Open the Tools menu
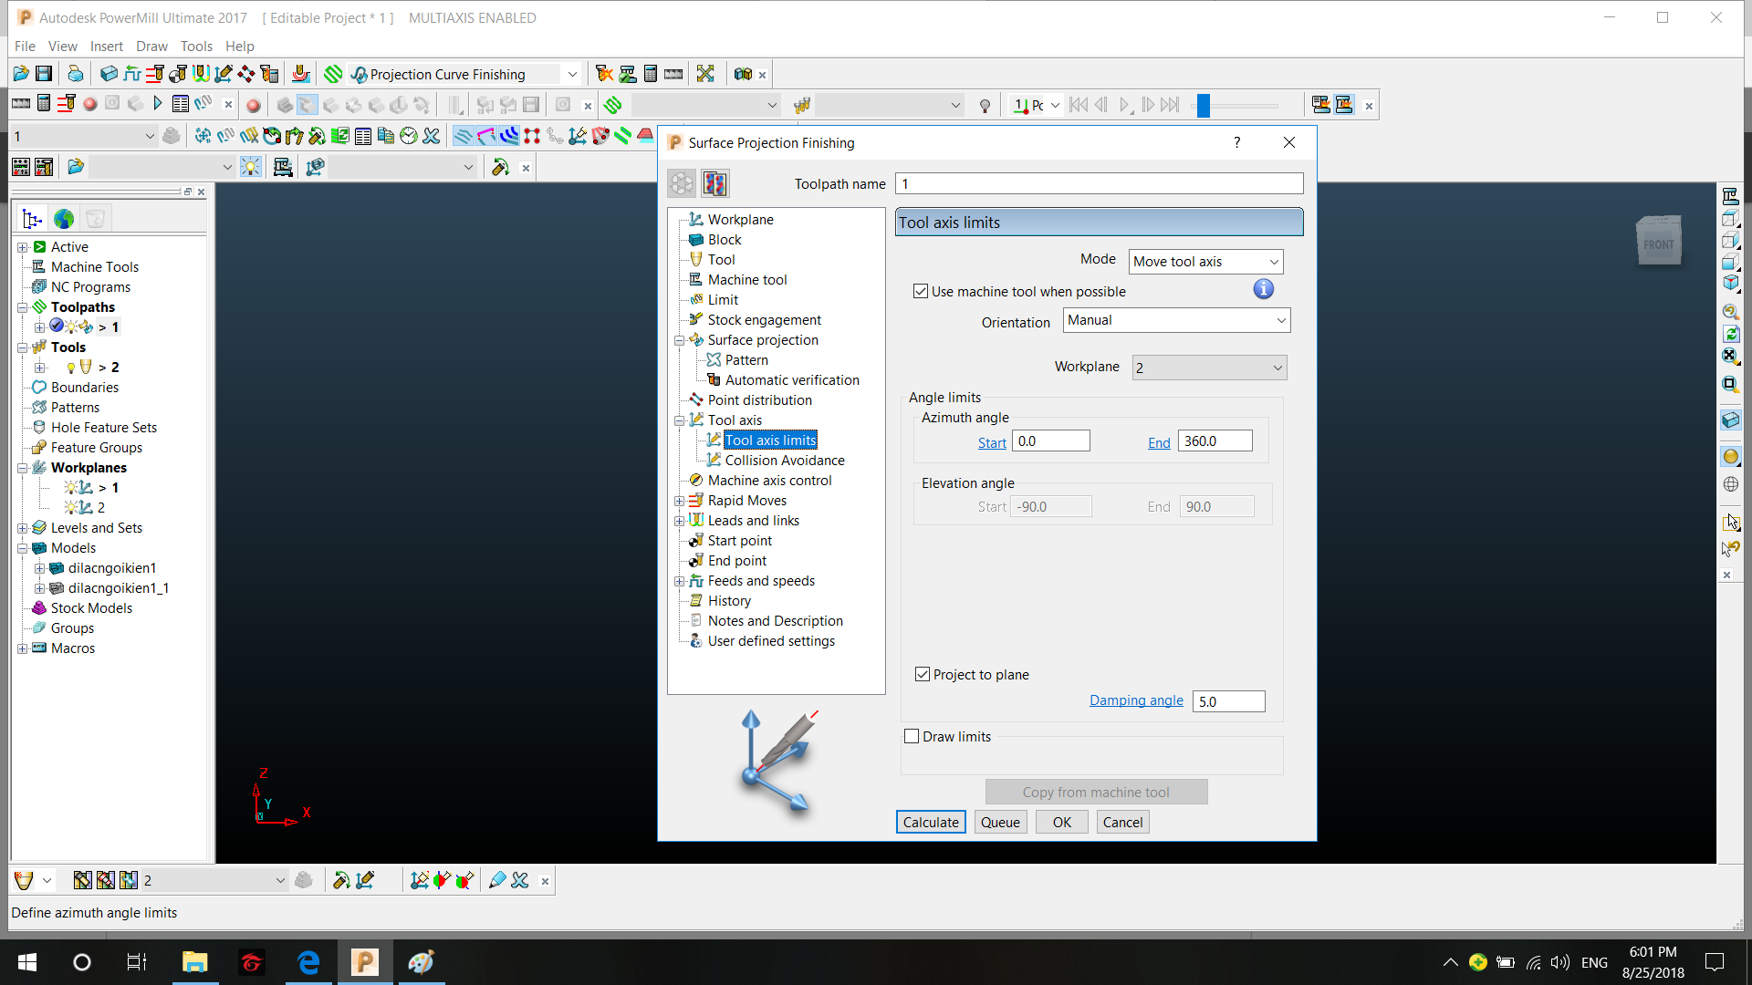 (196, 46)
